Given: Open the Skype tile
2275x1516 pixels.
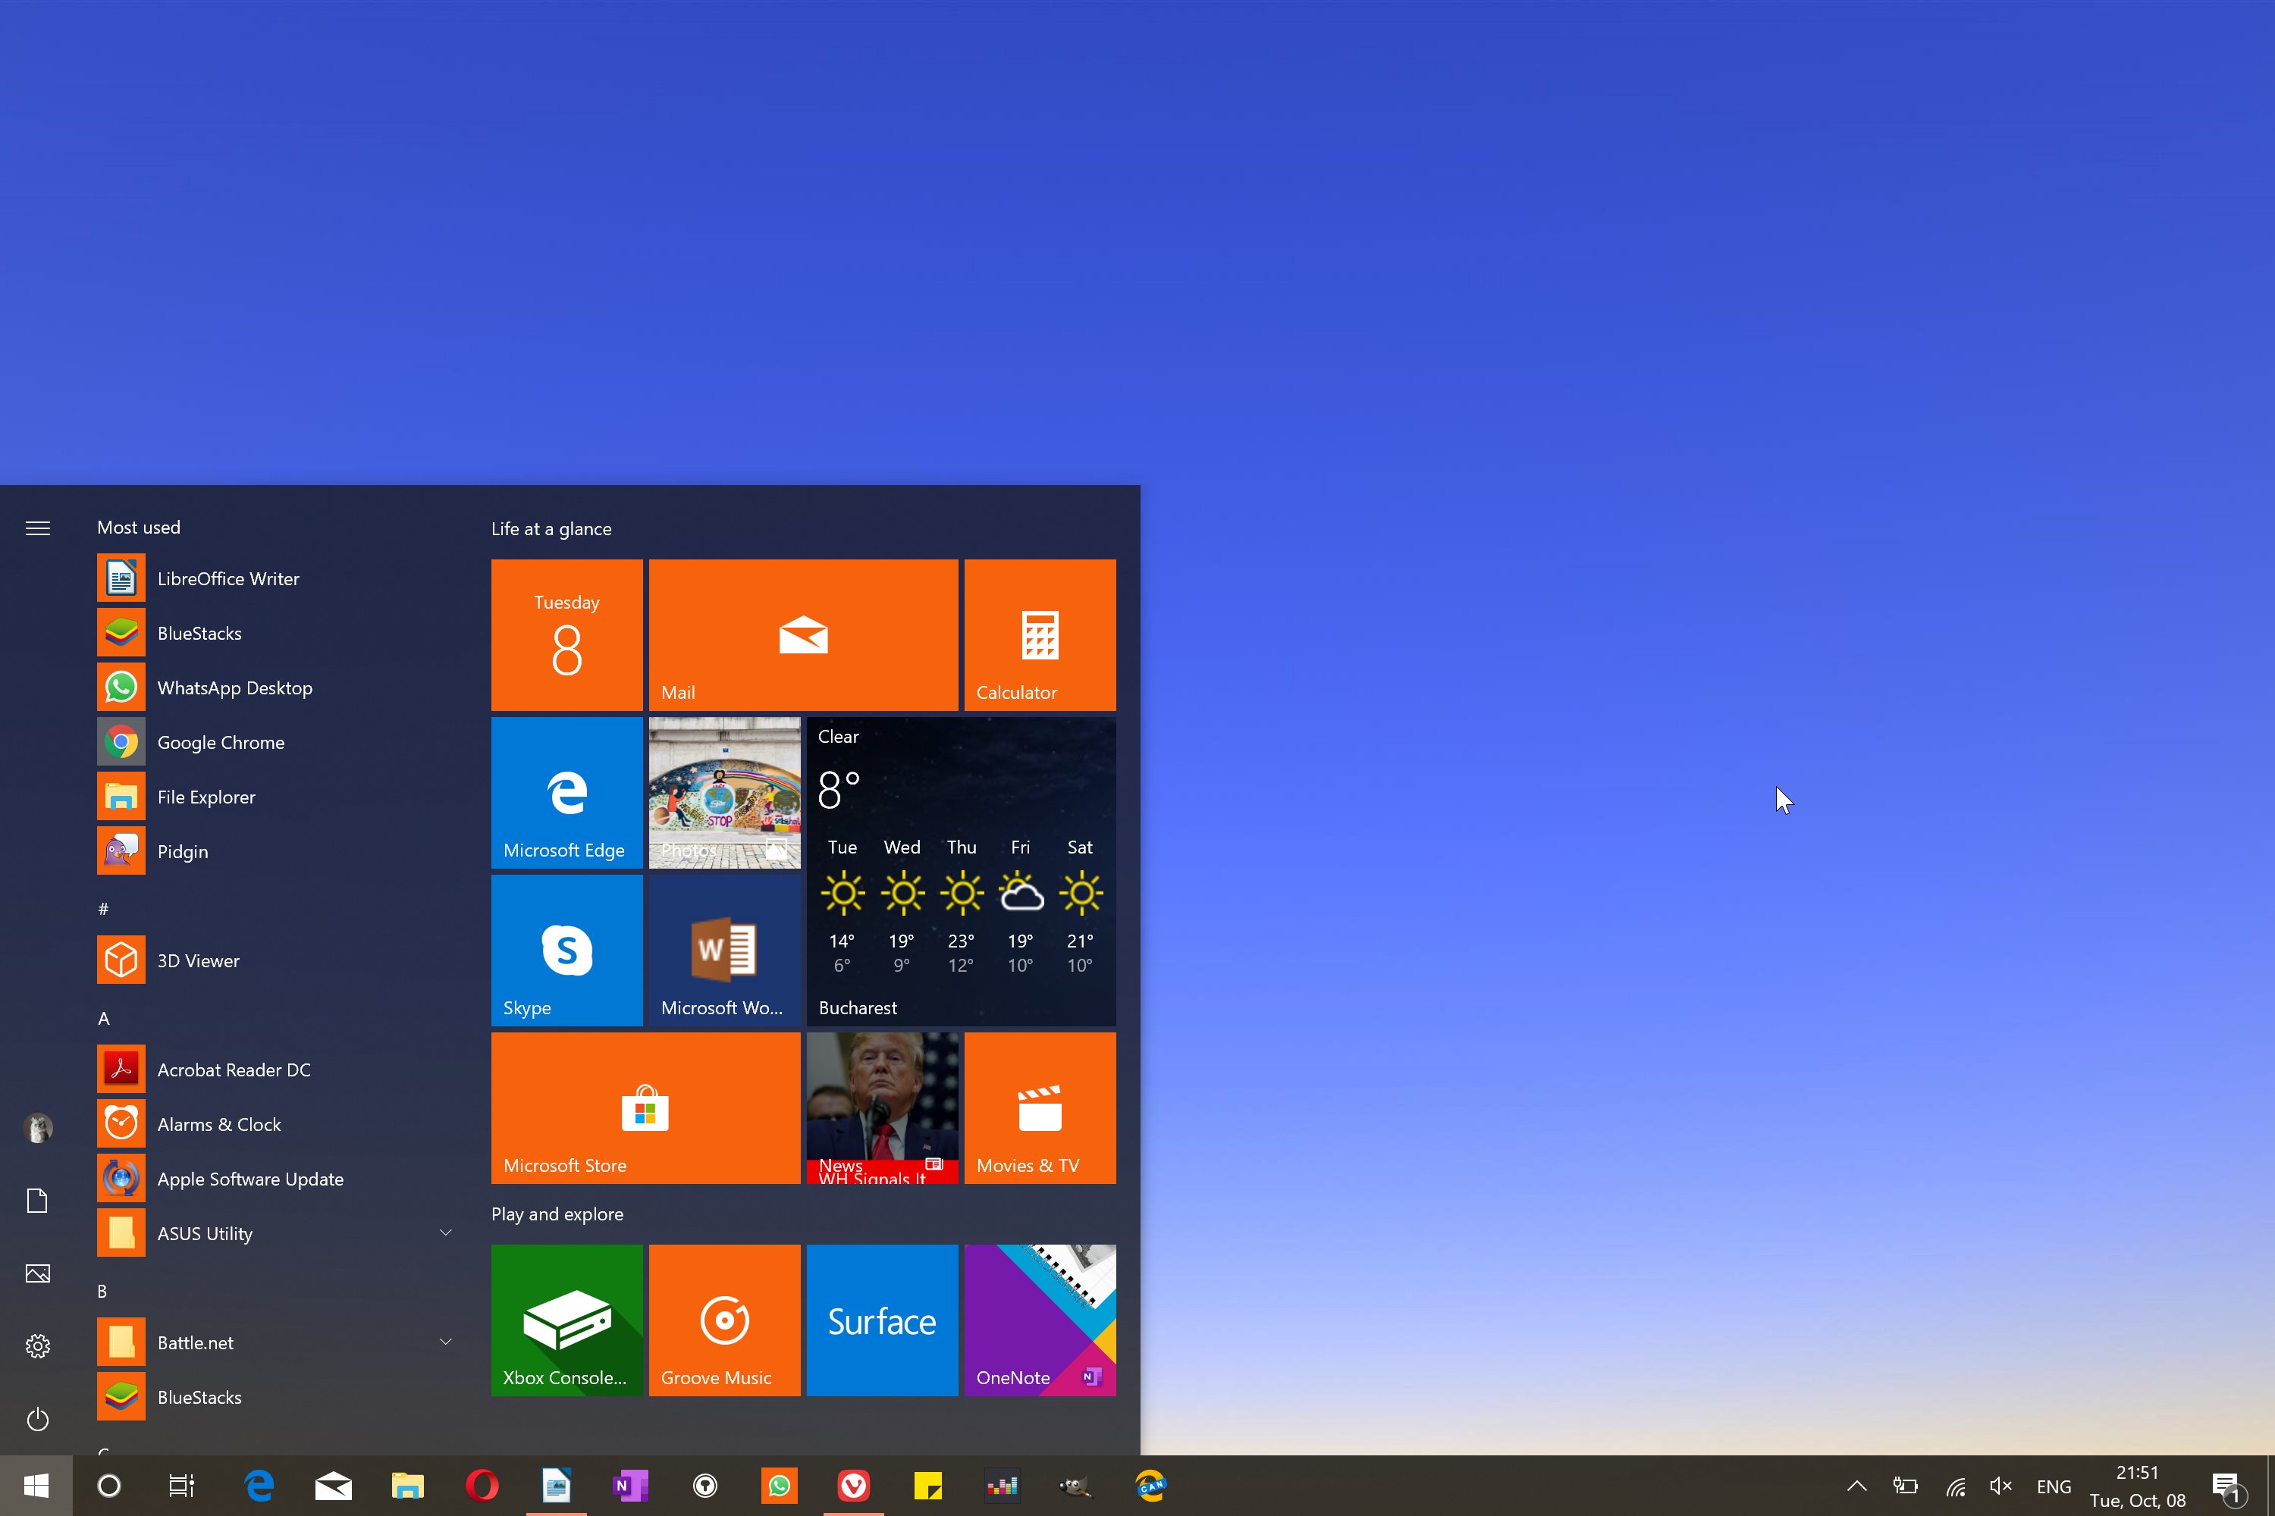Looking at the screenshot, I should tap(566, 951).
